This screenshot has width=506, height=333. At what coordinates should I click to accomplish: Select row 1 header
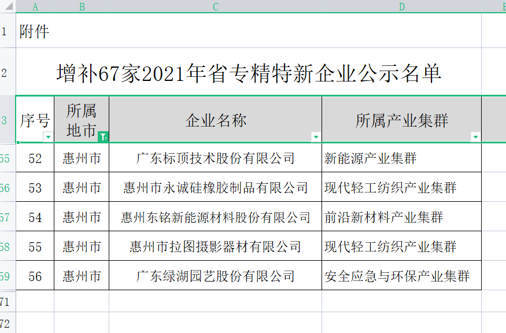(x=8, y=31)
